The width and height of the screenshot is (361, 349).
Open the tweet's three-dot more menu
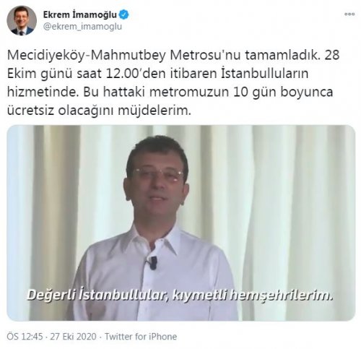point(349,14)
